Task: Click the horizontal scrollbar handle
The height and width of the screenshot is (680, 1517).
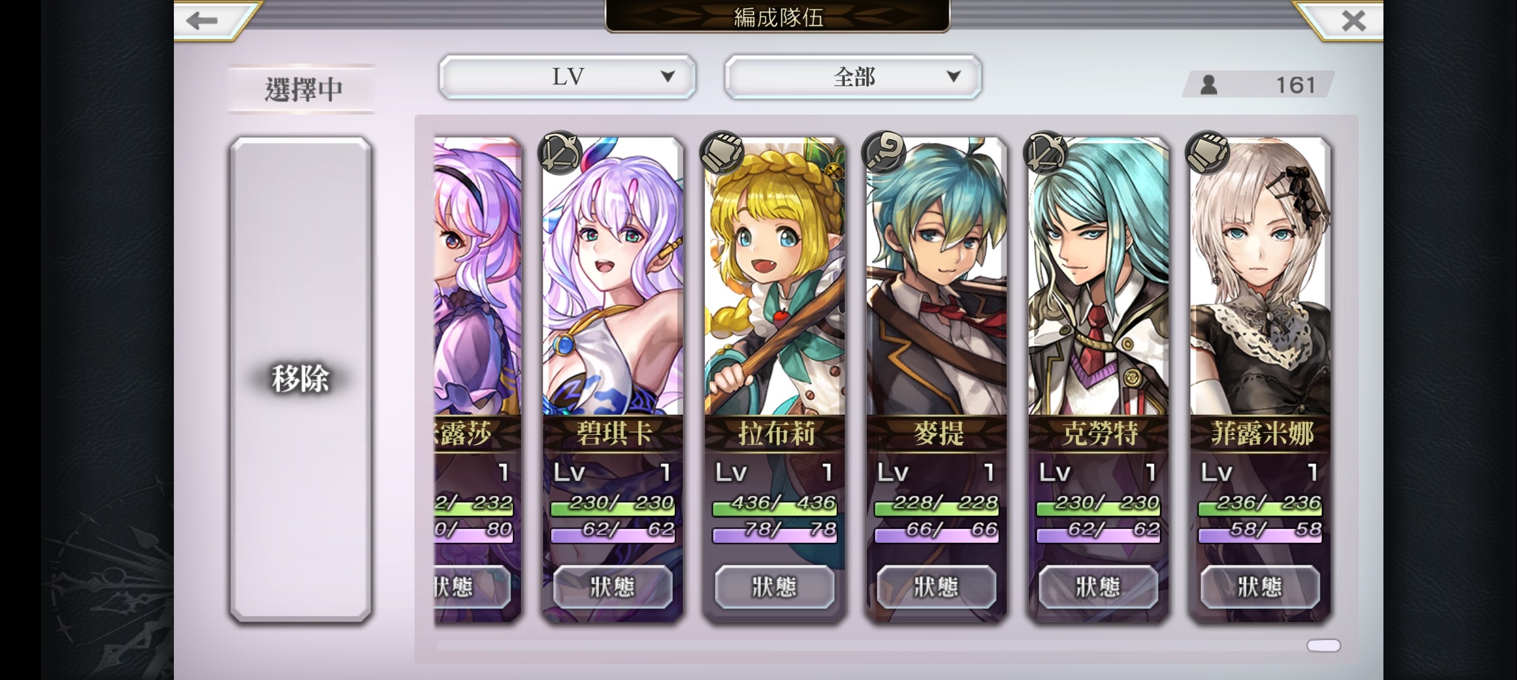Action: [x=1323, y=645]
